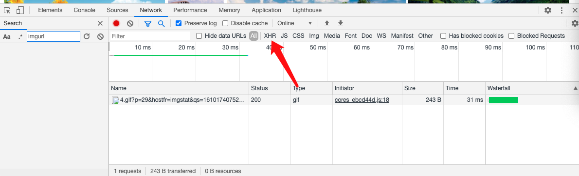Filter requests by Doc
The width and height of the screenshot is (579, 176).
pos(367,36)
